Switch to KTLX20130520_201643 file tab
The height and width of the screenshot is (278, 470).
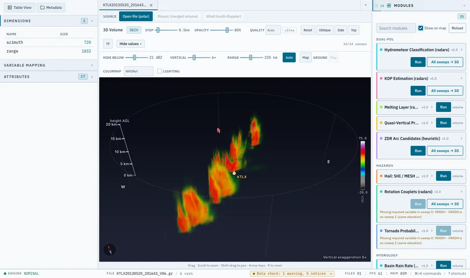pyautogui.click(x=125, y=5)
